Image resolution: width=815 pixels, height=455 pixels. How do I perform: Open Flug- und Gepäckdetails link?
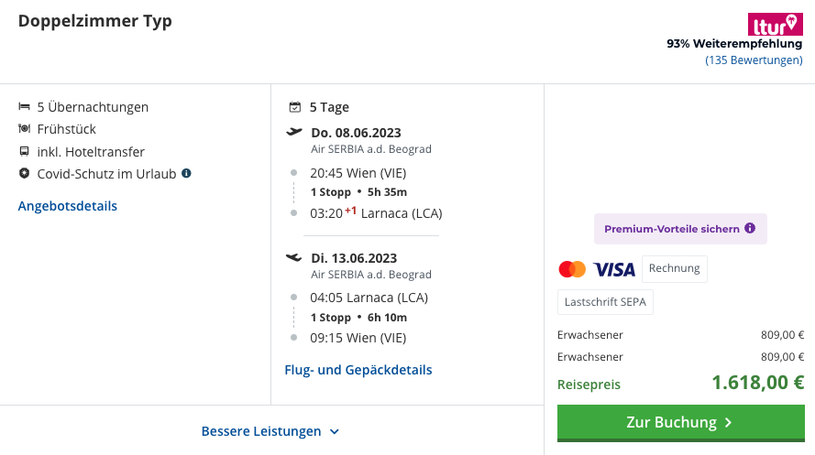[358, 370]
